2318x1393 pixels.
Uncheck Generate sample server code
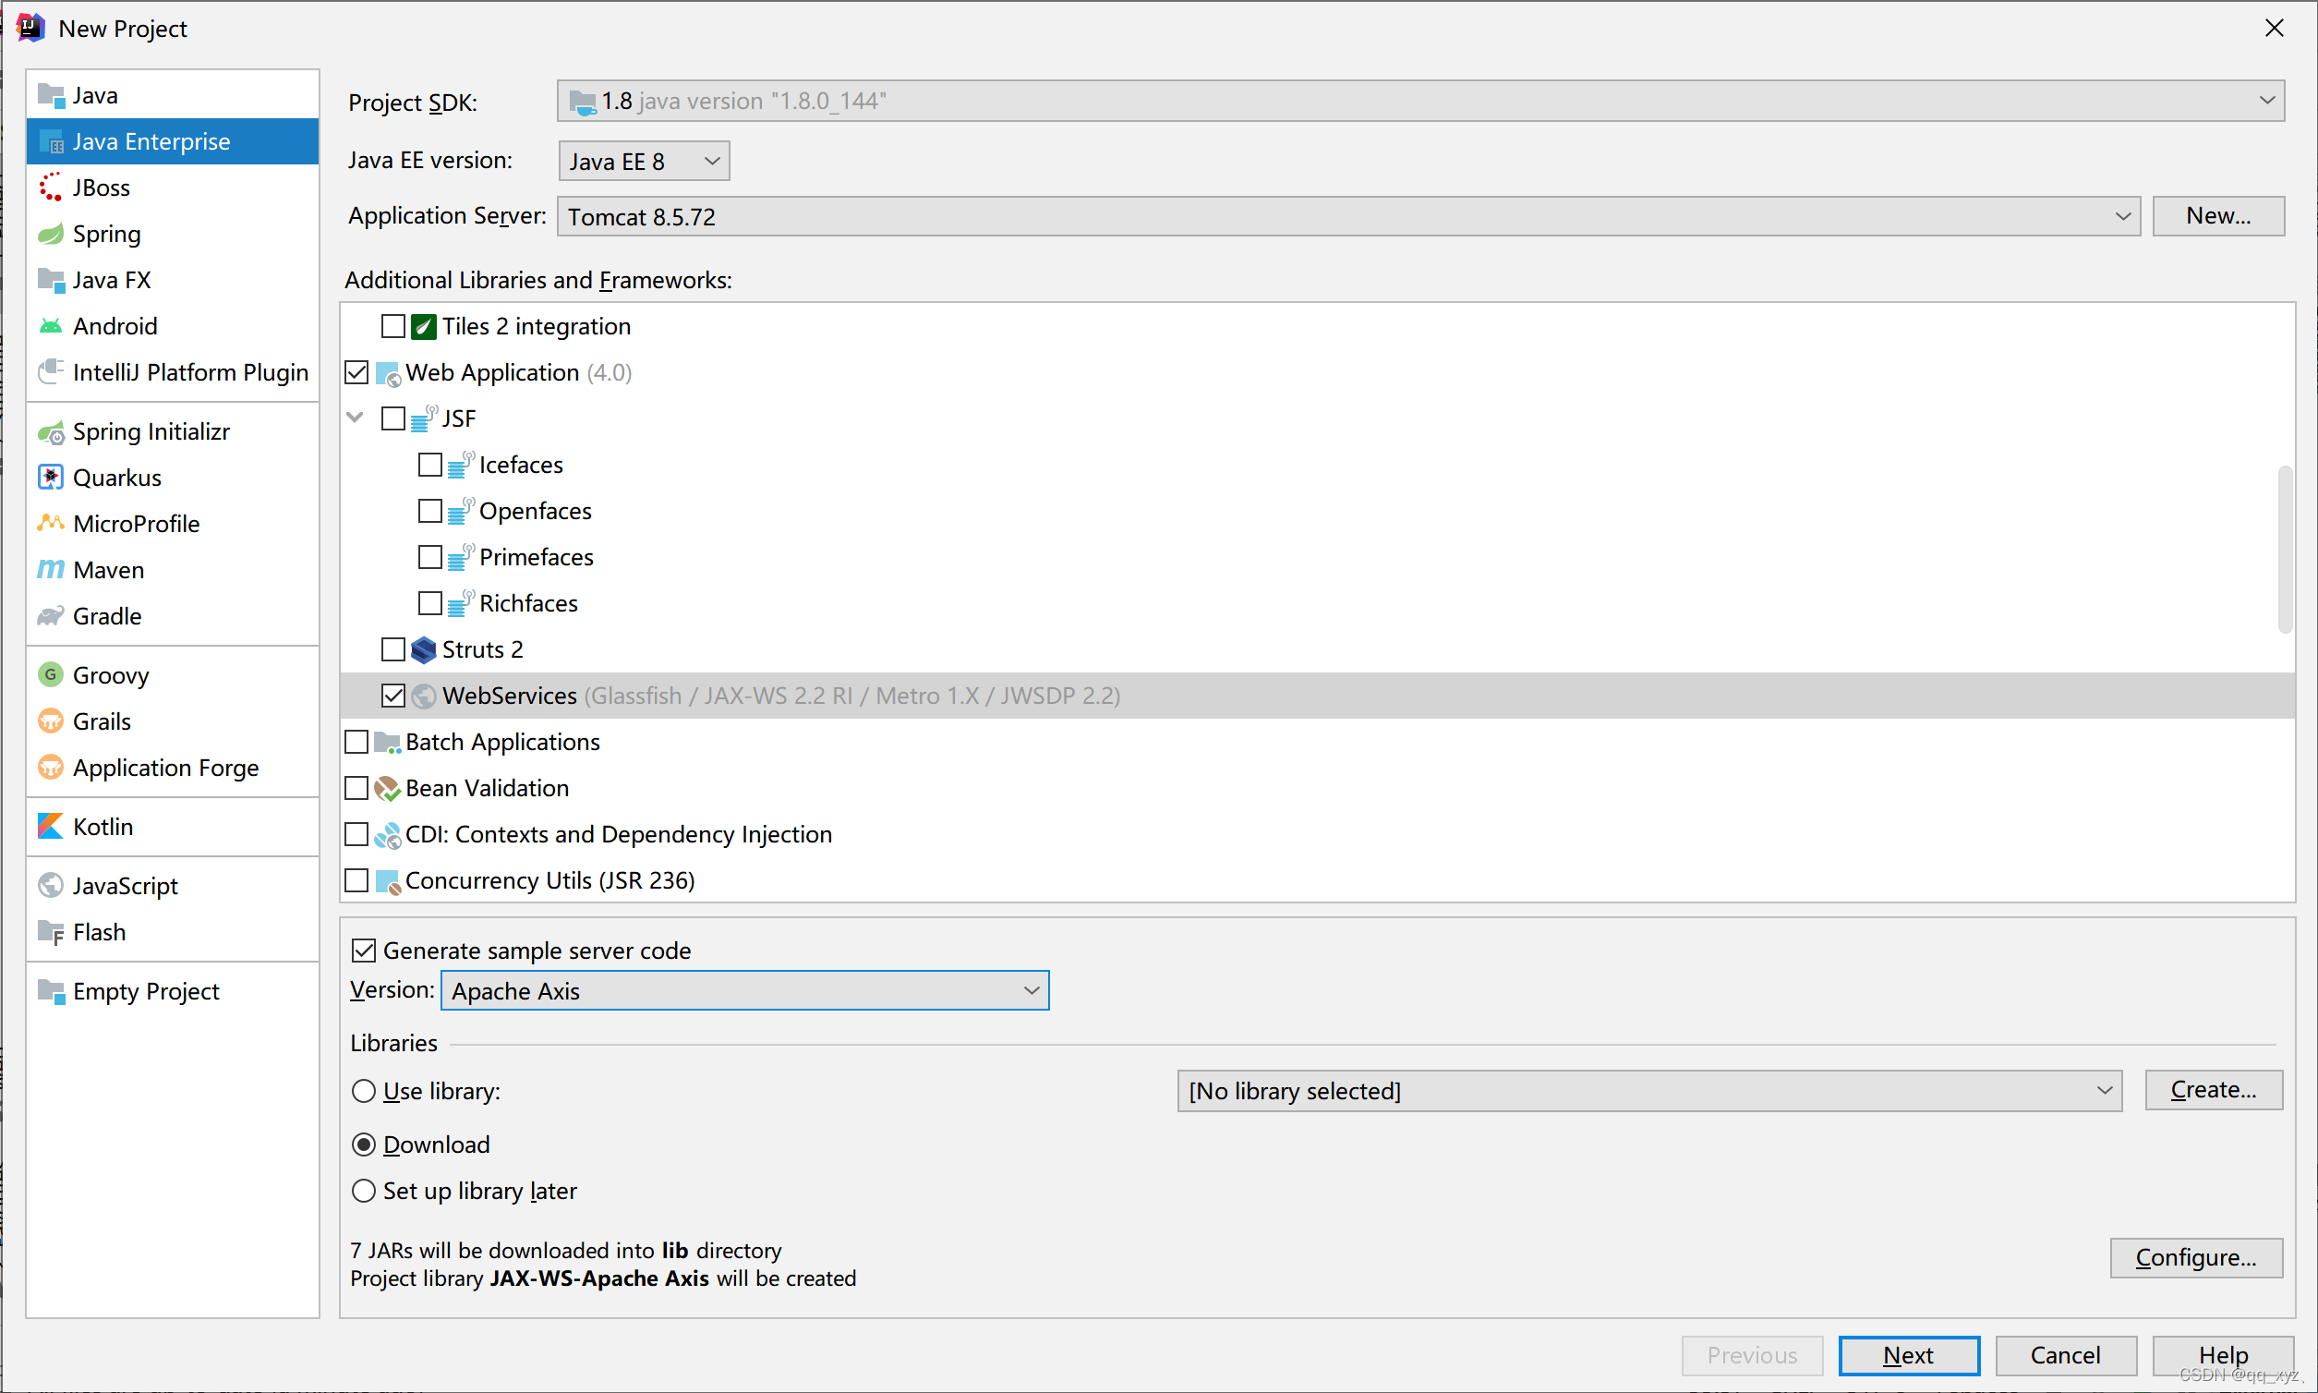pyautogui.click(x=364, y=951)
